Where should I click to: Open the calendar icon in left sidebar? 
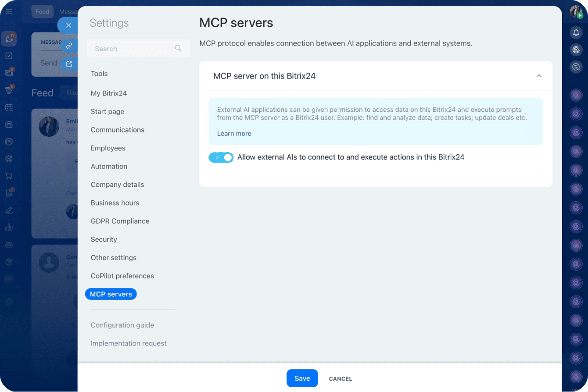[x=9, y=107]
